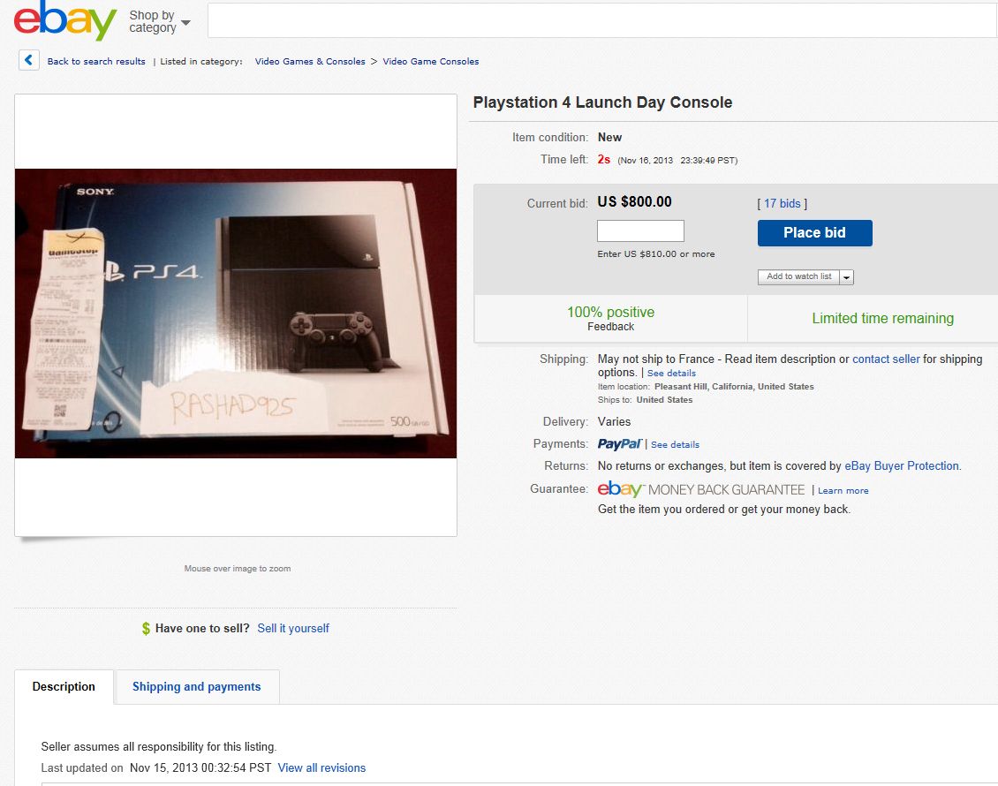The image size is (998, 786).
Task: Click the eBay Money Back Guarantee logo
Action: [700, 489]
